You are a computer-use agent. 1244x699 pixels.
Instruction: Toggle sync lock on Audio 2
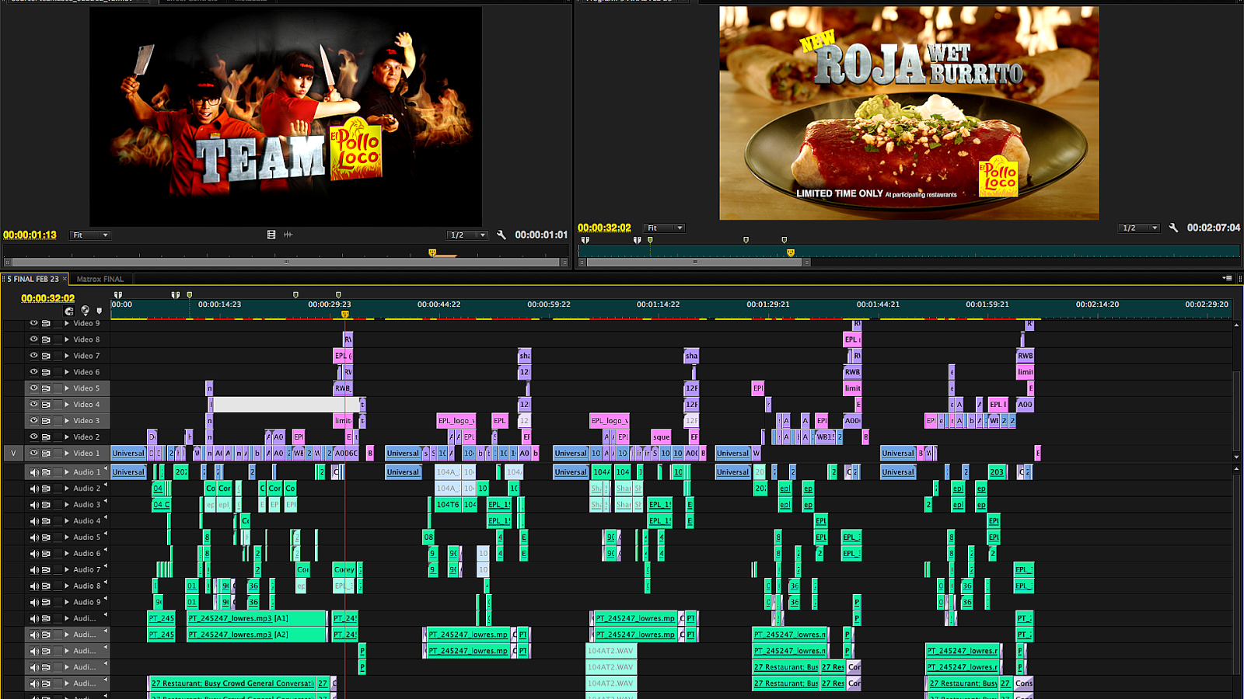click(46, 489)
